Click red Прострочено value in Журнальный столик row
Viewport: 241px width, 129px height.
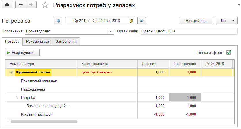pos(191,72)
